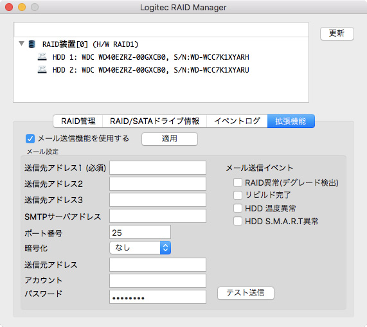Focus the 送信先アドレス1 (必須) field

coord(157,168)
